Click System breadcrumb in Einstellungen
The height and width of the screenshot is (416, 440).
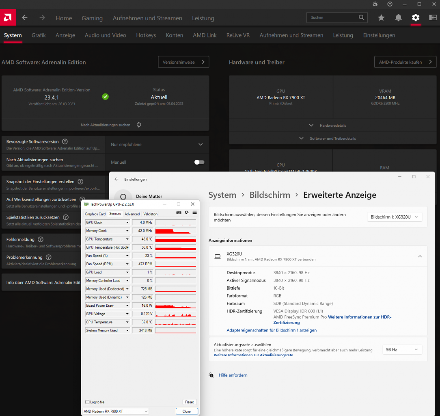pos(222,195)
